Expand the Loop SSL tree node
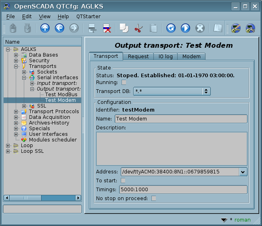 (x=8, y=151)
